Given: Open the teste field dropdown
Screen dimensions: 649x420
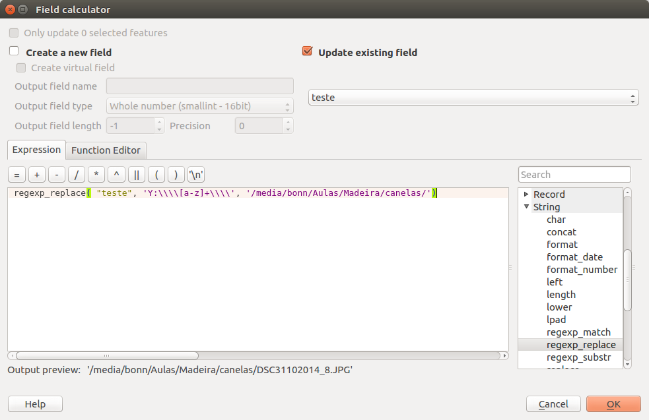Looking at the screenshot, I should click(473, 98).
